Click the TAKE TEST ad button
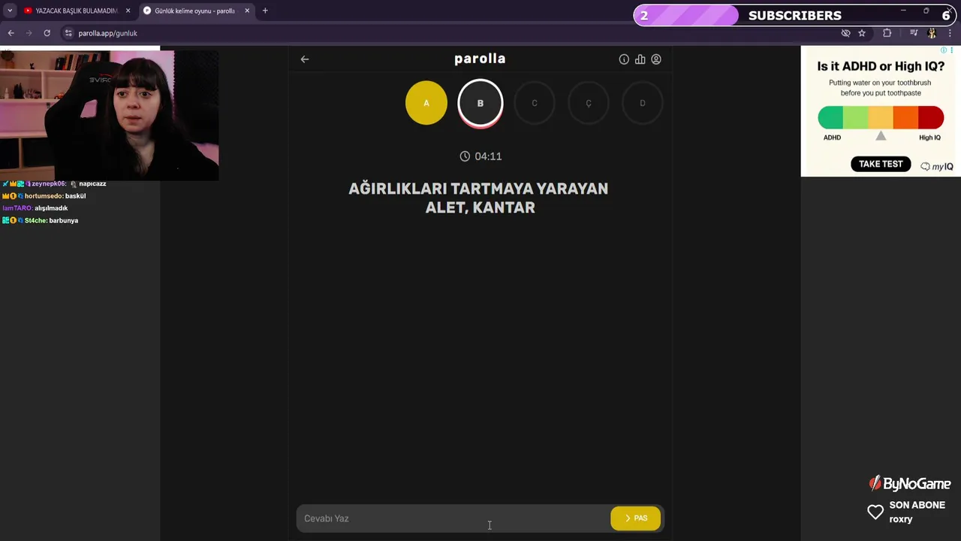The image size is (961, 541). pyautogui.click(x=881, y=164)
